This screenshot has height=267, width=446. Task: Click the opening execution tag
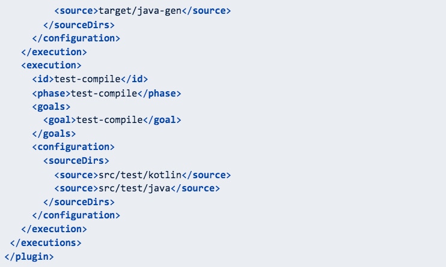pos(51,65)
